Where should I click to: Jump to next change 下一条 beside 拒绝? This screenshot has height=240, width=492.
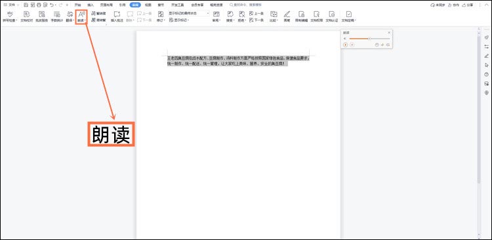(x=256, y=20)
